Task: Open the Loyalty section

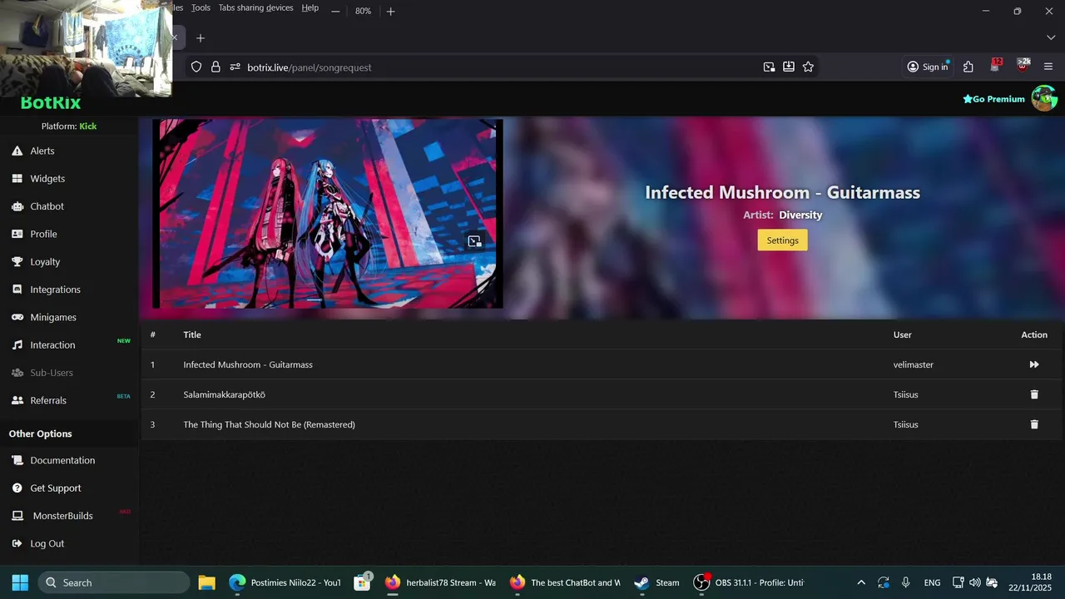Action: coord(45,262)
